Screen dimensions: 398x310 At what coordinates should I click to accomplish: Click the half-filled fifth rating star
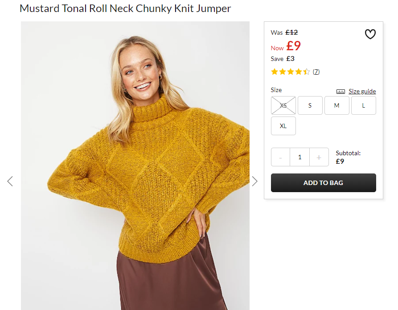tap(307, 72)
